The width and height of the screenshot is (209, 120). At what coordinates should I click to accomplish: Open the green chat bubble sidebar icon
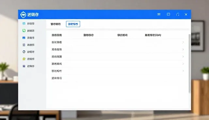tap(24, 31)
